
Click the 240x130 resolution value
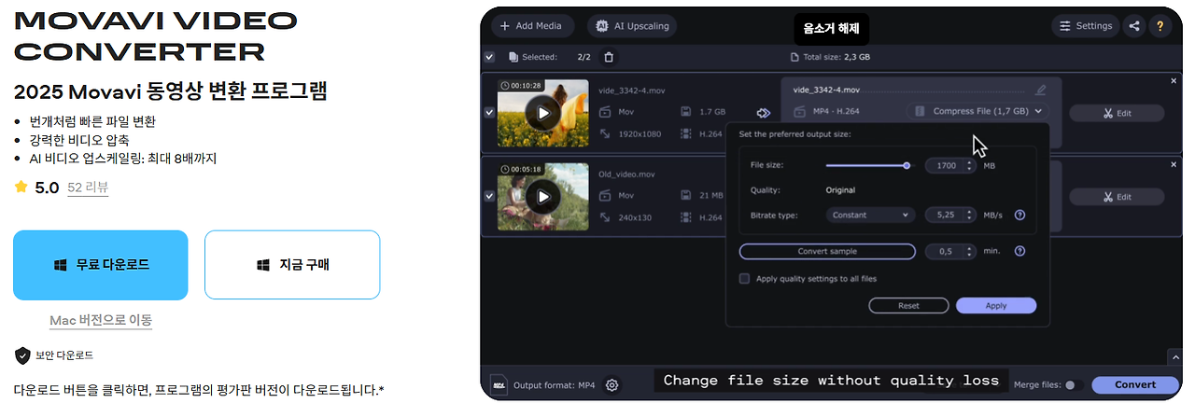click(x=636, y=217)
